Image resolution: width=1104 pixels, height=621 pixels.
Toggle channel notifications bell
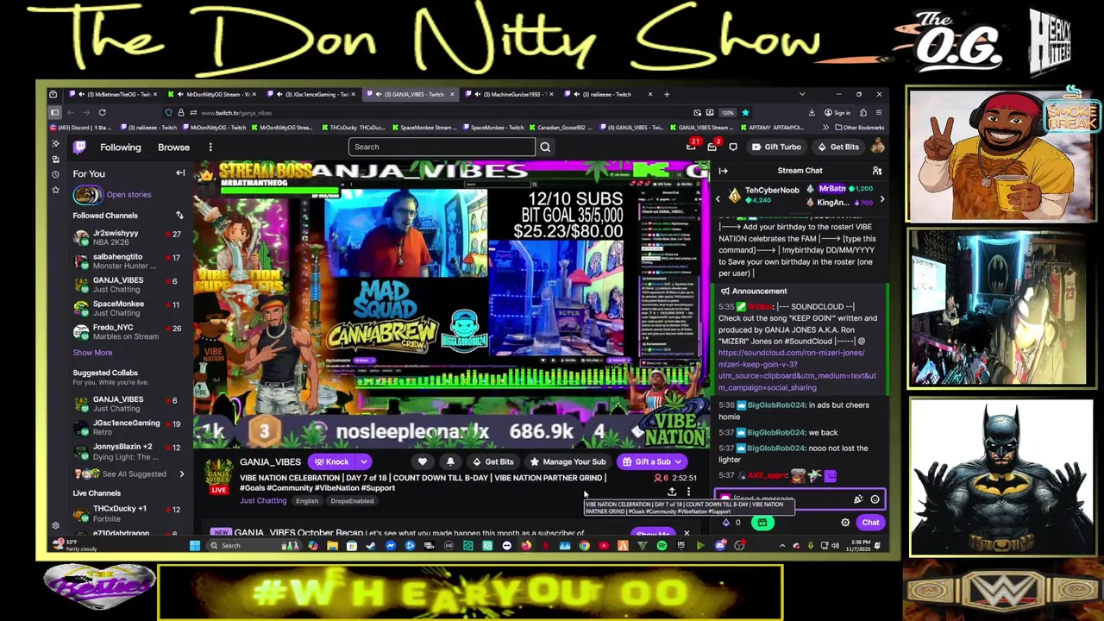(x=449, y=462)
